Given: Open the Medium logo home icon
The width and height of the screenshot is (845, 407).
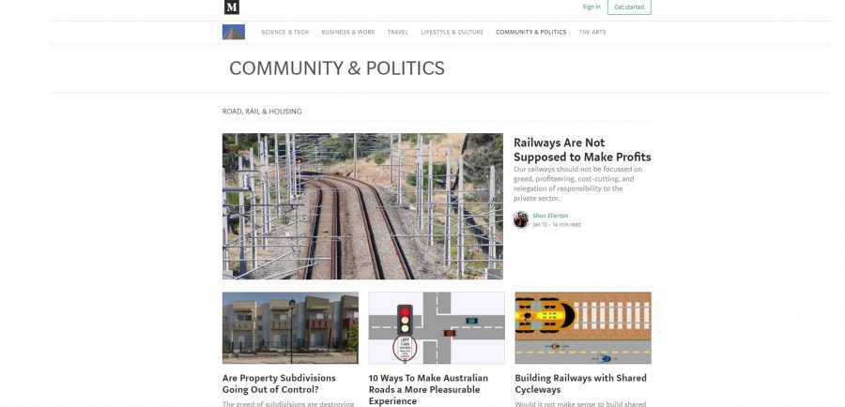Looking at the screenshot, I should coord(232,7).
